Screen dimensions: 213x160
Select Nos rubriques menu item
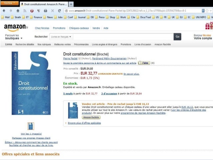point(44,44)
